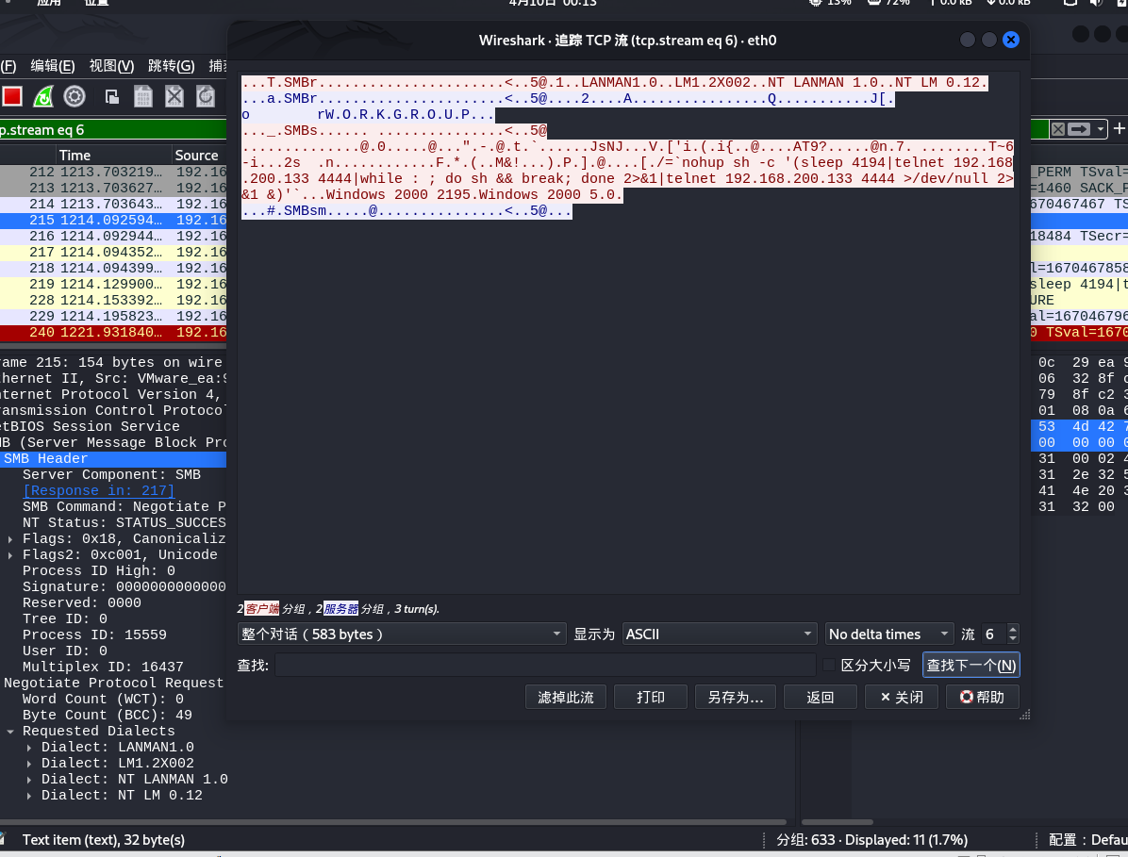Screen dimensions: 1128x857
Task: Open the 跳转(G) menu
Action: coord(172,66)
